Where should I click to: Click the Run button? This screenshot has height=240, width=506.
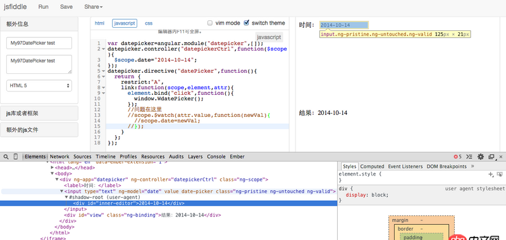pos(43,7)
